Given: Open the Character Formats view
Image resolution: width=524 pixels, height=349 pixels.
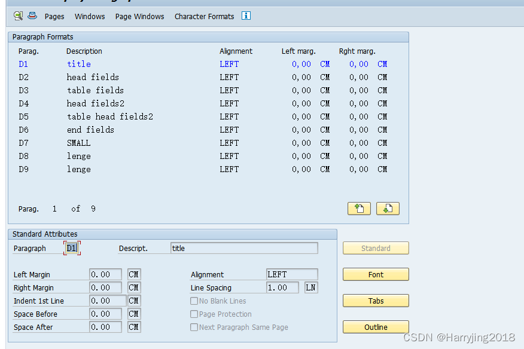Looking at the screenshot, I should (x=204, y=16).
